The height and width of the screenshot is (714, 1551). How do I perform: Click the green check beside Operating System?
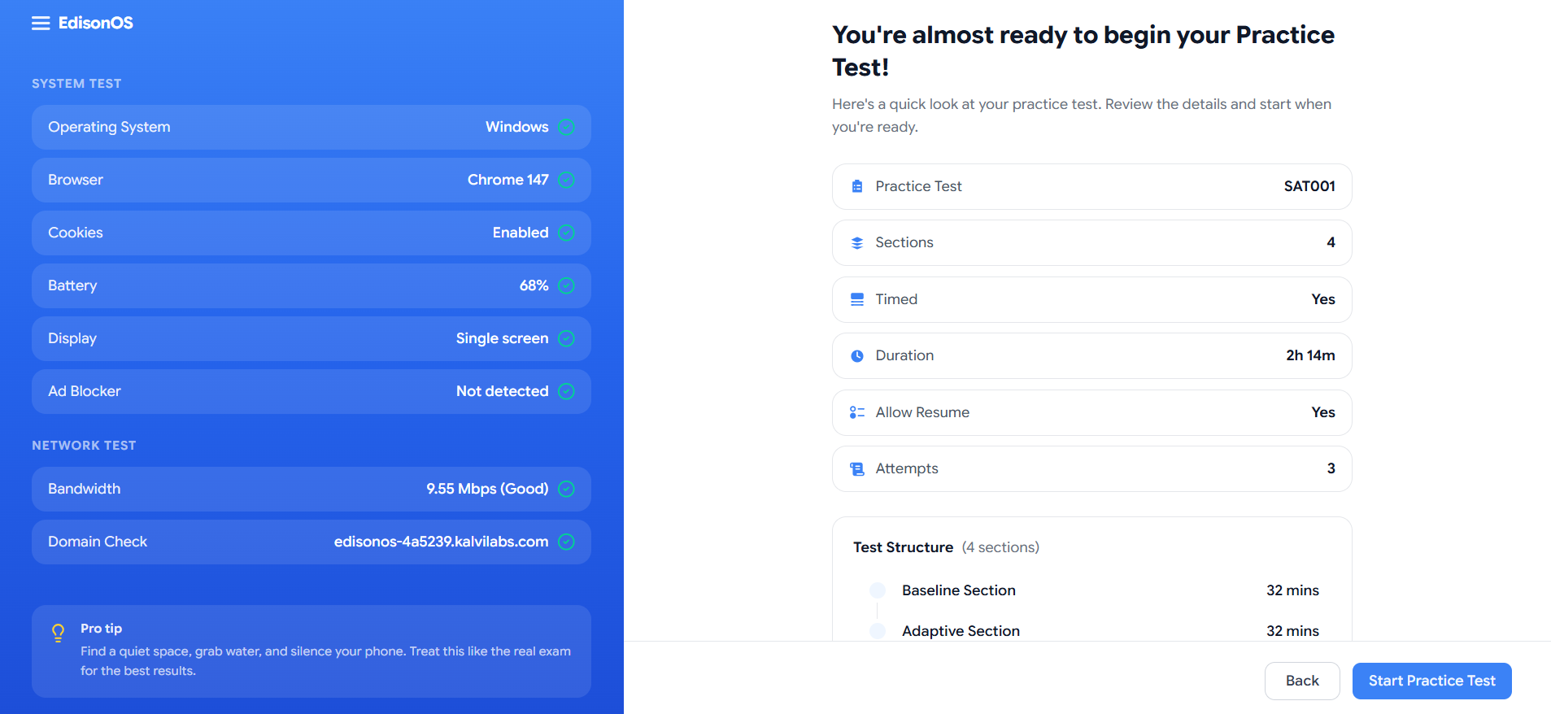point(567,127)
